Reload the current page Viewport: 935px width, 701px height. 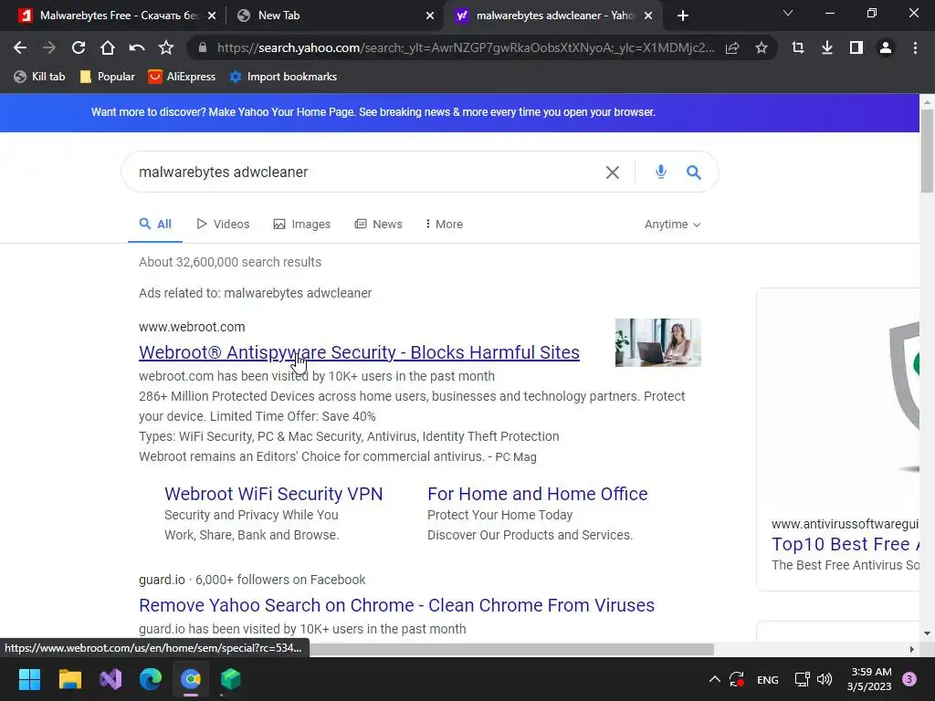click(79, 47)
